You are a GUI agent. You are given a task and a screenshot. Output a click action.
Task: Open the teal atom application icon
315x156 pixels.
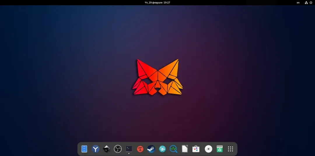coord(162,149)
